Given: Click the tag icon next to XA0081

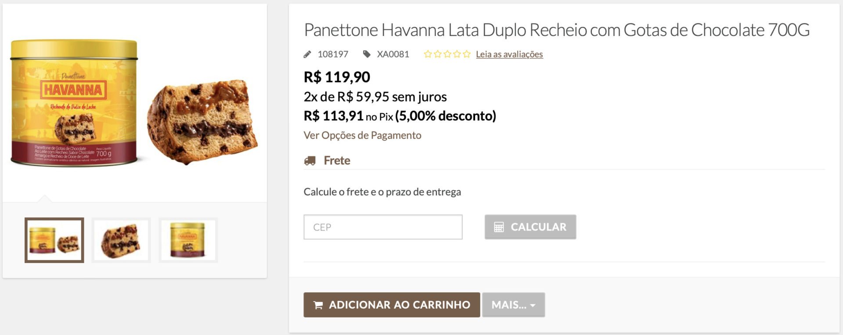Looking at the screenshot, I should point(367,54).
